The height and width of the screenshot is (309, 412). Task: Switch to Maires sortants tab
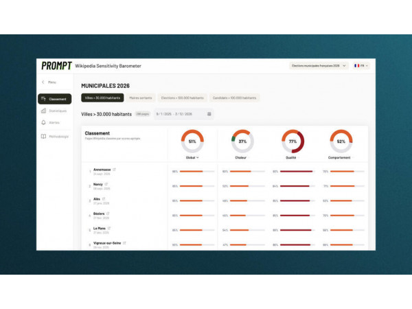(x=141, y=98)
